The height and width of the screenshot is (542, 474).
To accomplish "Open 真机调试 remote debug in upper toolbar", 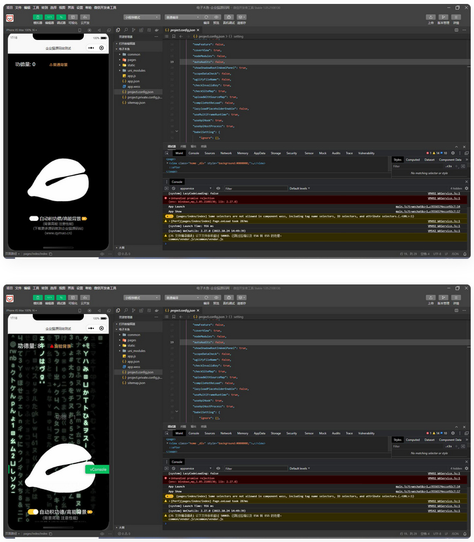I will [x=229, y=18].
